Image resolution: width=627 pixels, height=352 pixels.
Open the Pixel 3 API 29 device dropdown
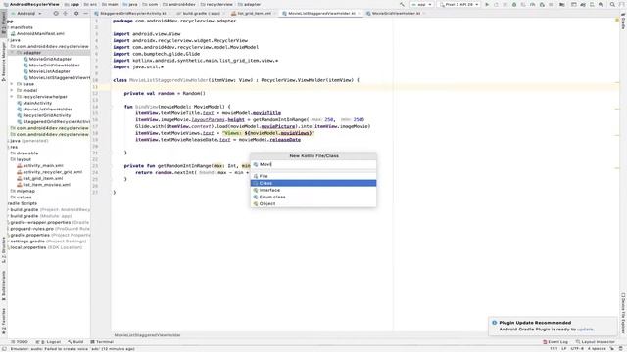coord(459,4)
